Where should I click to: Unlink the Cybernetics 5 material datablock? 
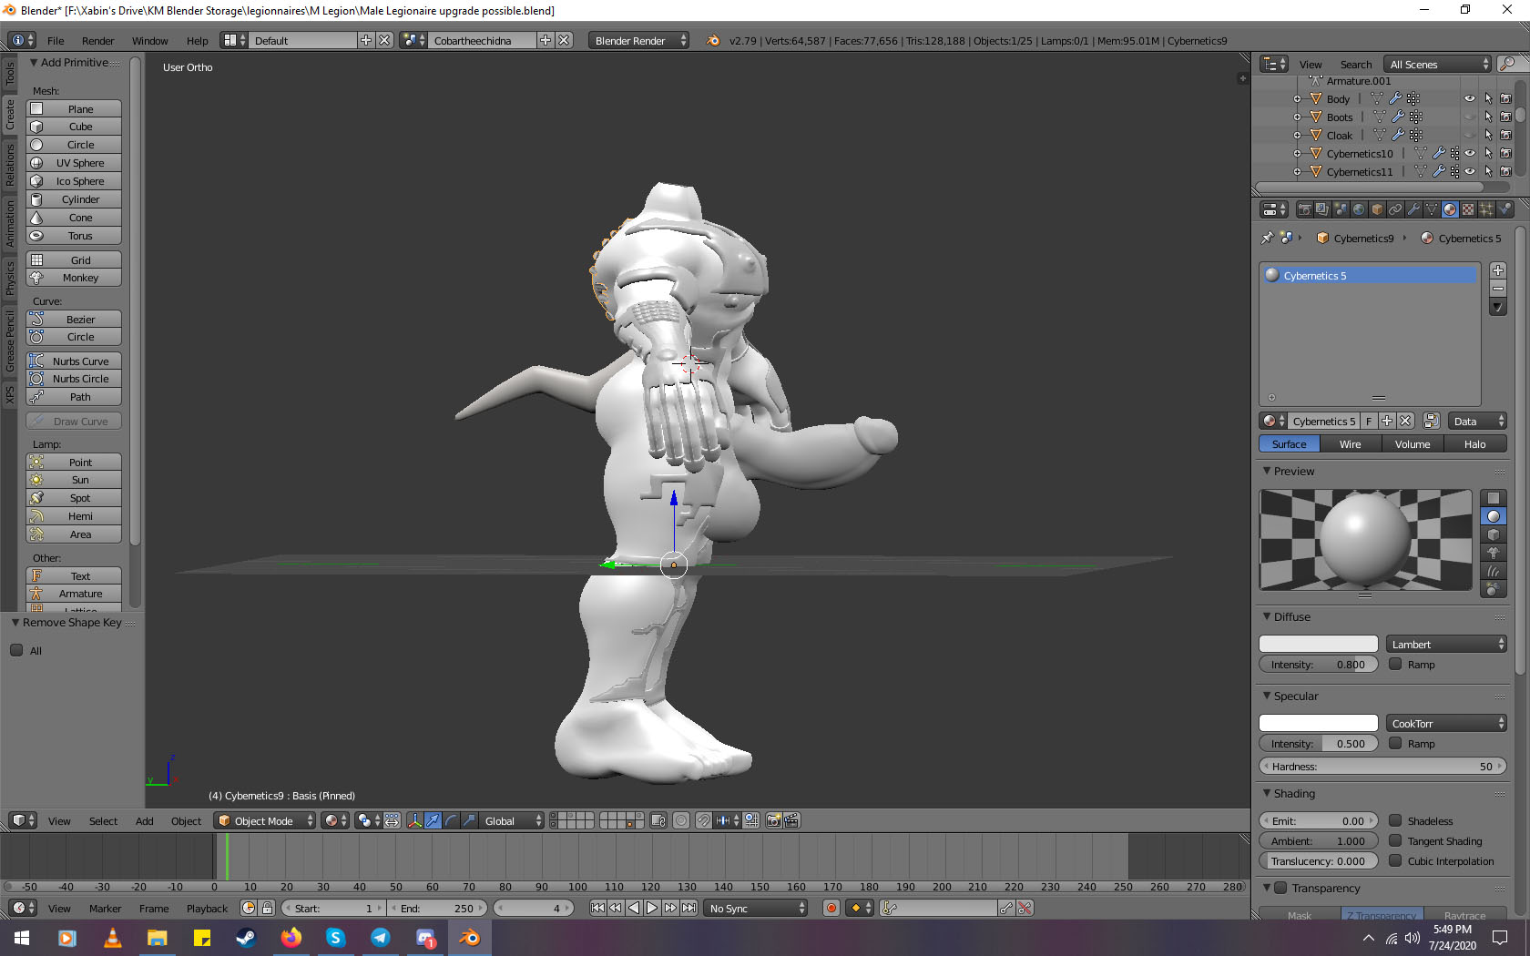click(x=1405, y=421)
